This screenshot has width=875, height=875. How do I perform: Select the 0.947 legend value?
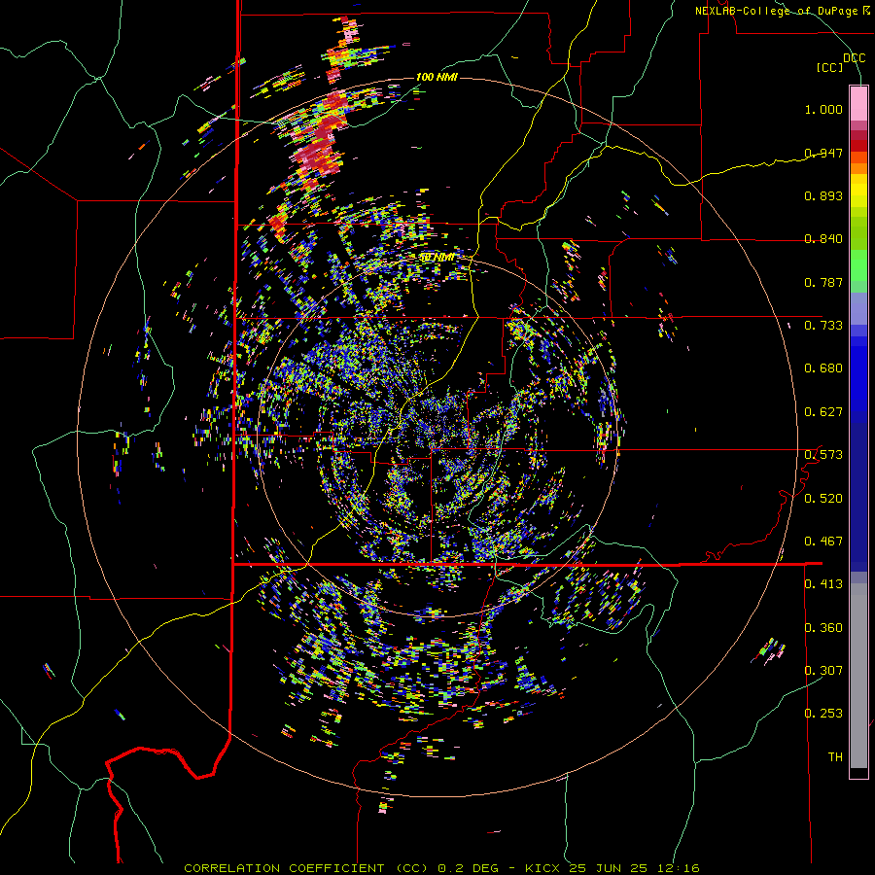click(823, 153)
